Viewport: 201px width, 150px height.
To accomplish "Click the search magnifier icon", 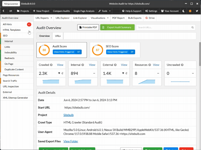I will pyautogui.click(x=192, y=27).
